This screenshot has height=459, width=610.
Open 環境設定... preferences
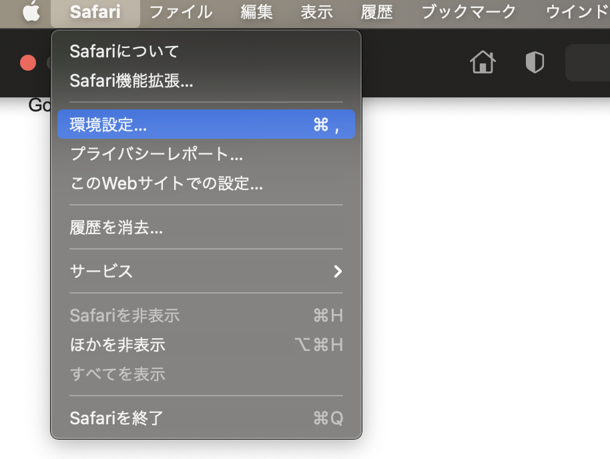tap(206, 125)
